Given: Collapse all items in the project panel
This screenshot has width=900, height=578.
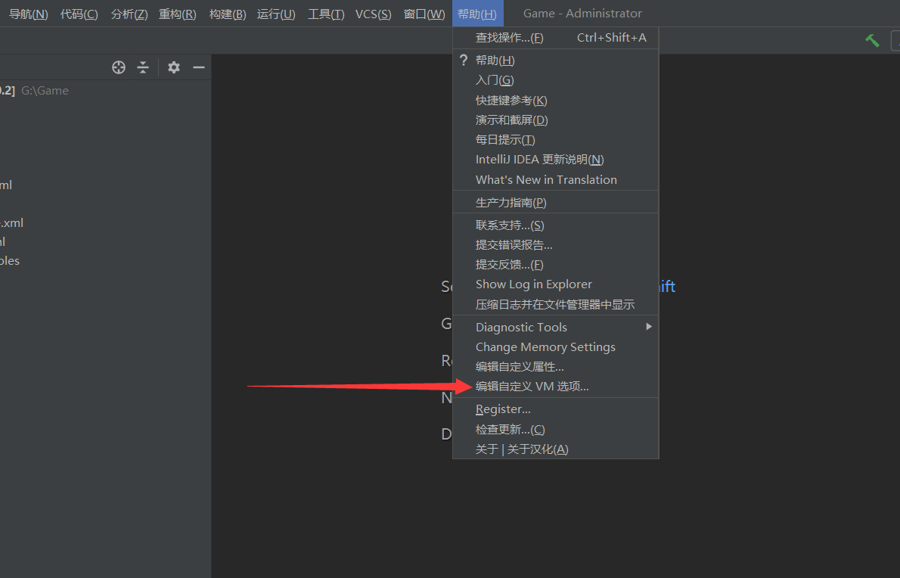Looking at the screenshot, I should 143,67.
